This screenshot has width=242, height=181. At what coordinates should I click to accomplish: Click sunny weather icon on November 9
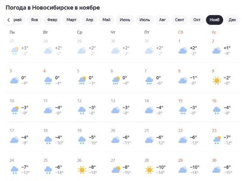(216, 80)
